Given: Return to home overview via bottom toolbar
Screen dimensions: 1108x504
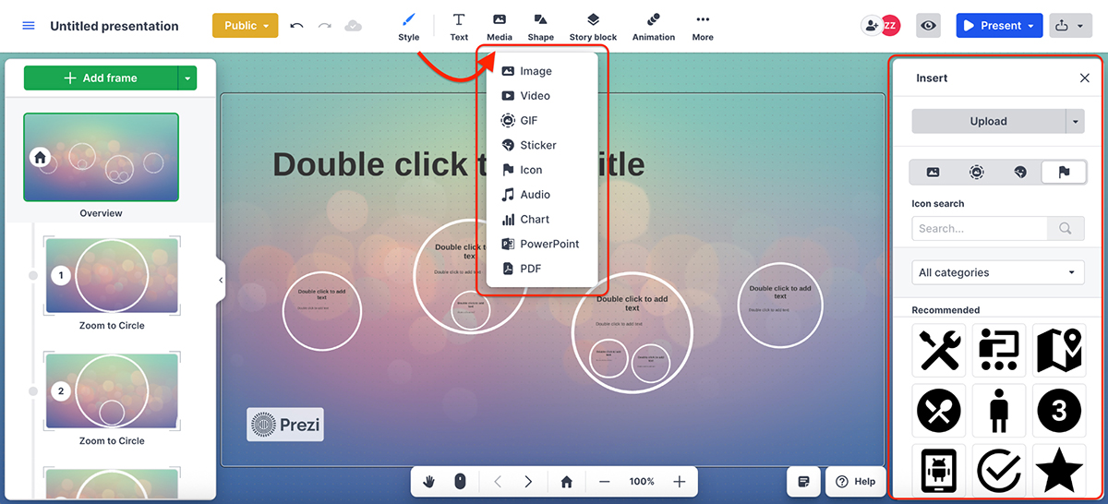Looking at the screenshot, I should (567, 481).
